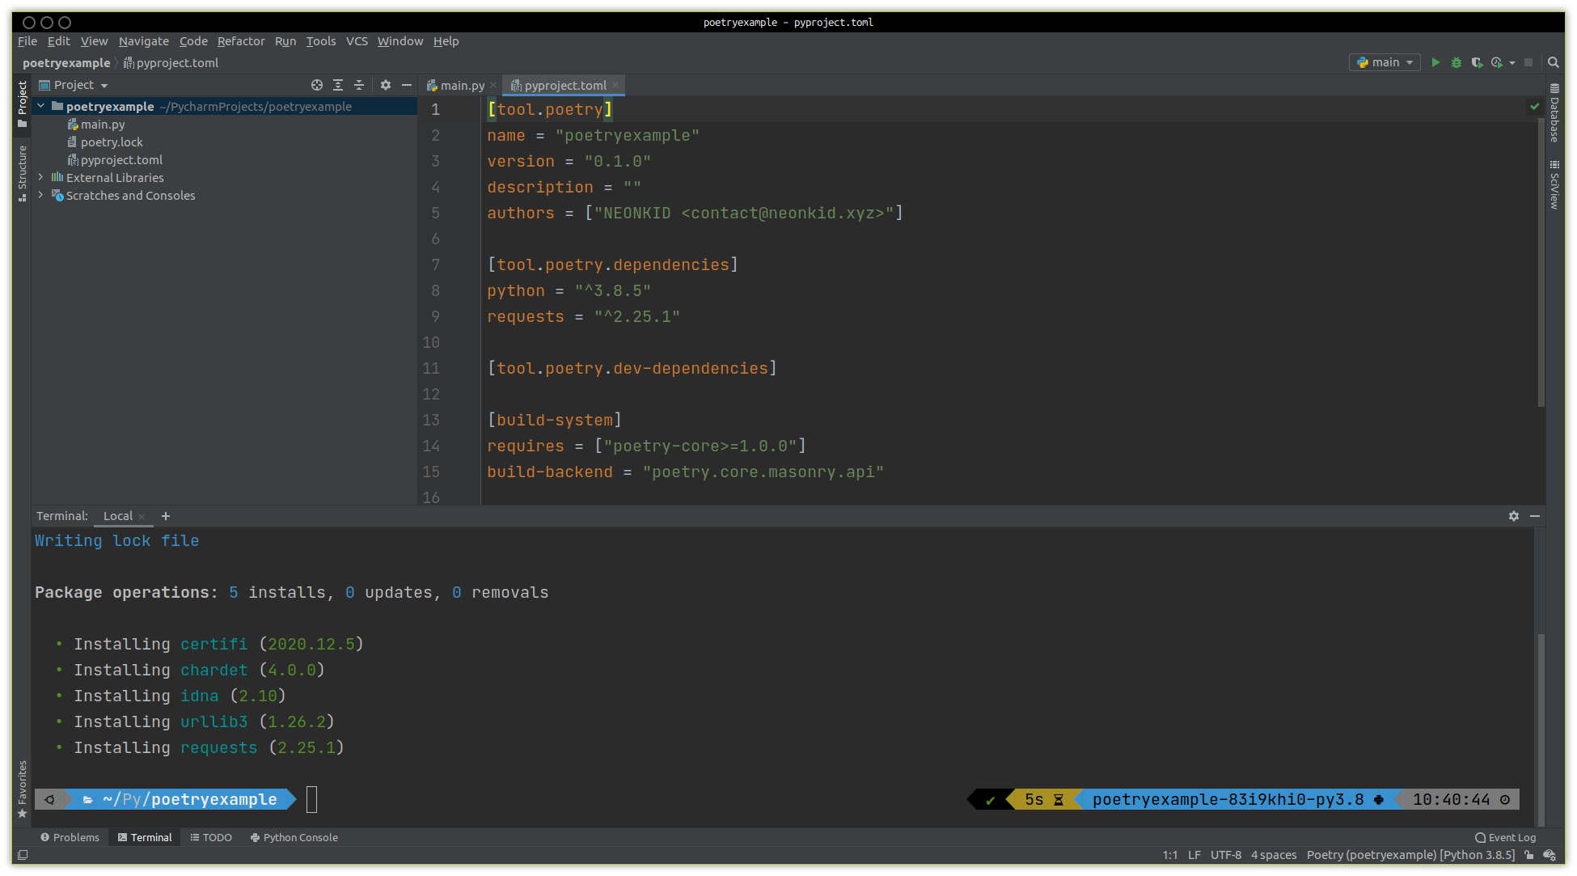Open the Refactor menu
Viewport: 1577px width, 876px height.
[x=240, y=41]
